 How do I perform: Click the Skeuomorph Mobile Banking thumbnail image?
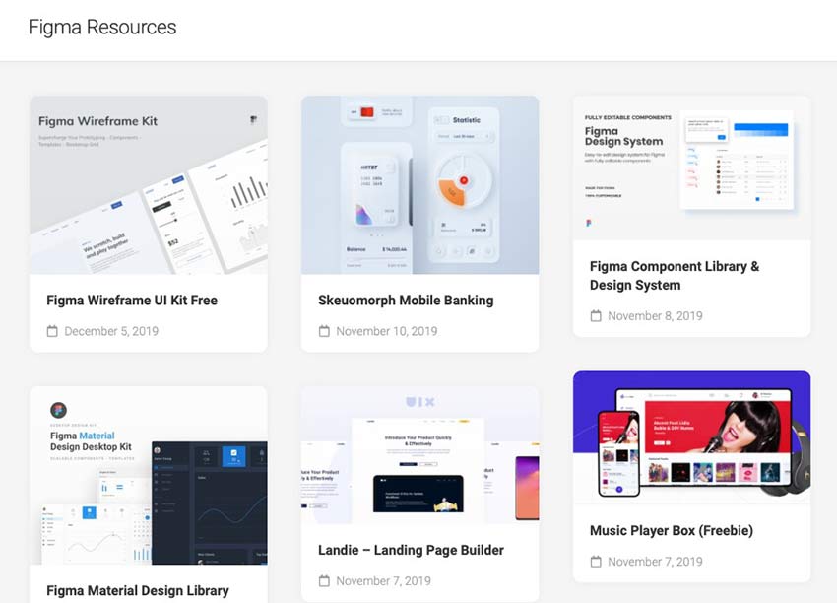point(419,184)
